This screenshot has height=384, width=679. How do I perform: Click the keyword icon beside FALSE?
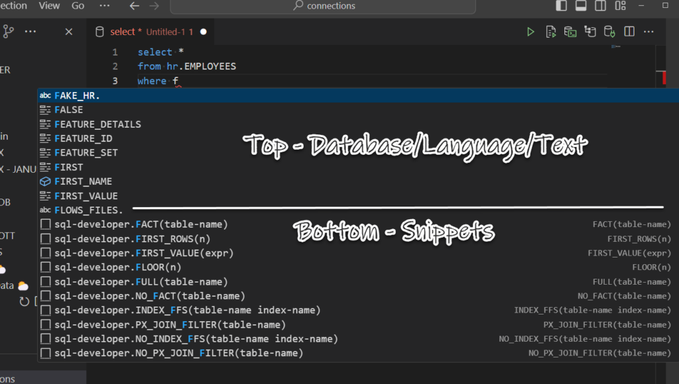(x=46, y=110)
